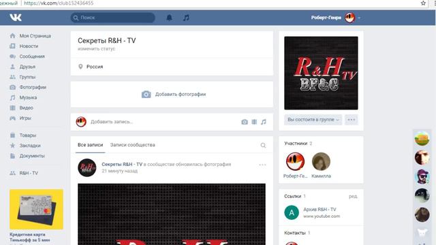
Task: Click the chat bubble icon next to Сообщения
Action: (x=12, y=56)
